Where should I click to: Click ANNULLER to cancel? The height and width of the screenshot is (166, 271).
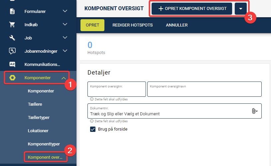pos(177,25)
